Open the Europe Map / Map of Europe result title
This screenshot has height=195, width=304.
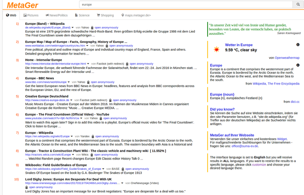76,42
